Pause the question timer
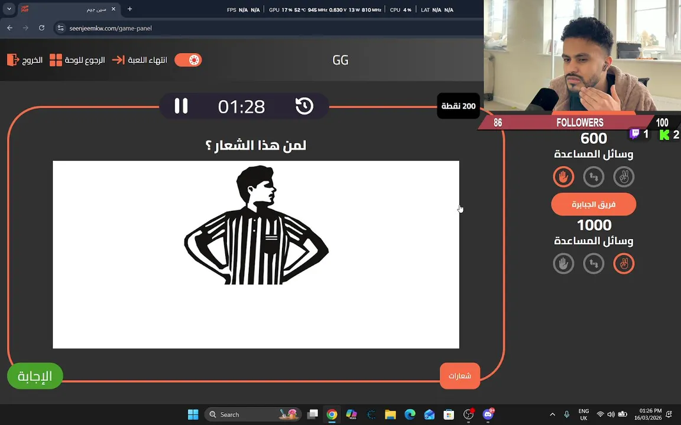This screenshot has width=681, height=425. point(181,106)
